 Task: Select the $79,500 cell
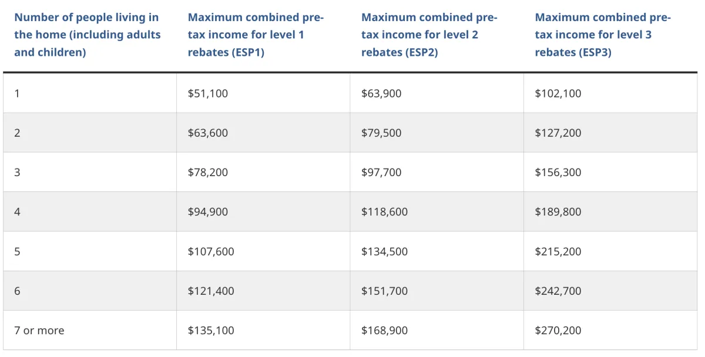coord(381,133)
